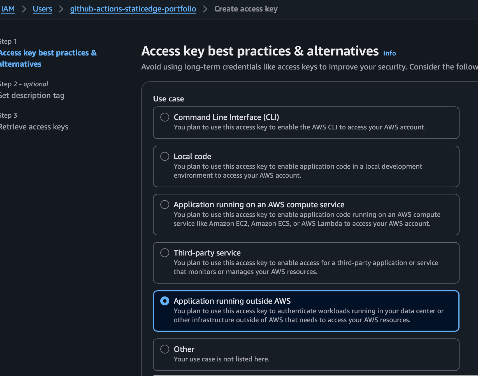The image size is (478, 376).
Task: Click chevron before Create access key
Action: pos(205,9)
